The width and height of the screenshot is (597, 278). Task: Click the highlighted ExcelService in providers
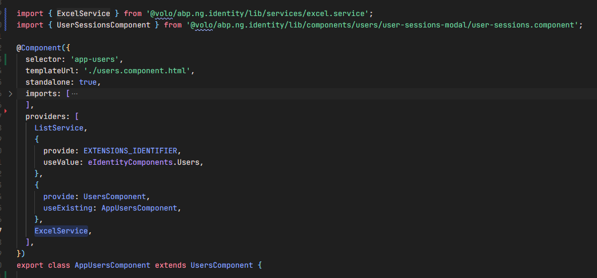pyautogui.click(x=61, y=231)
